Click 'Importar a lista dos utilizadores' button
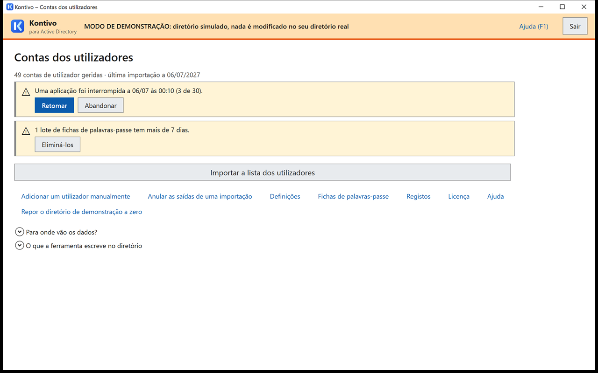The width and height of the screenshot is (598, 373). 263,173
